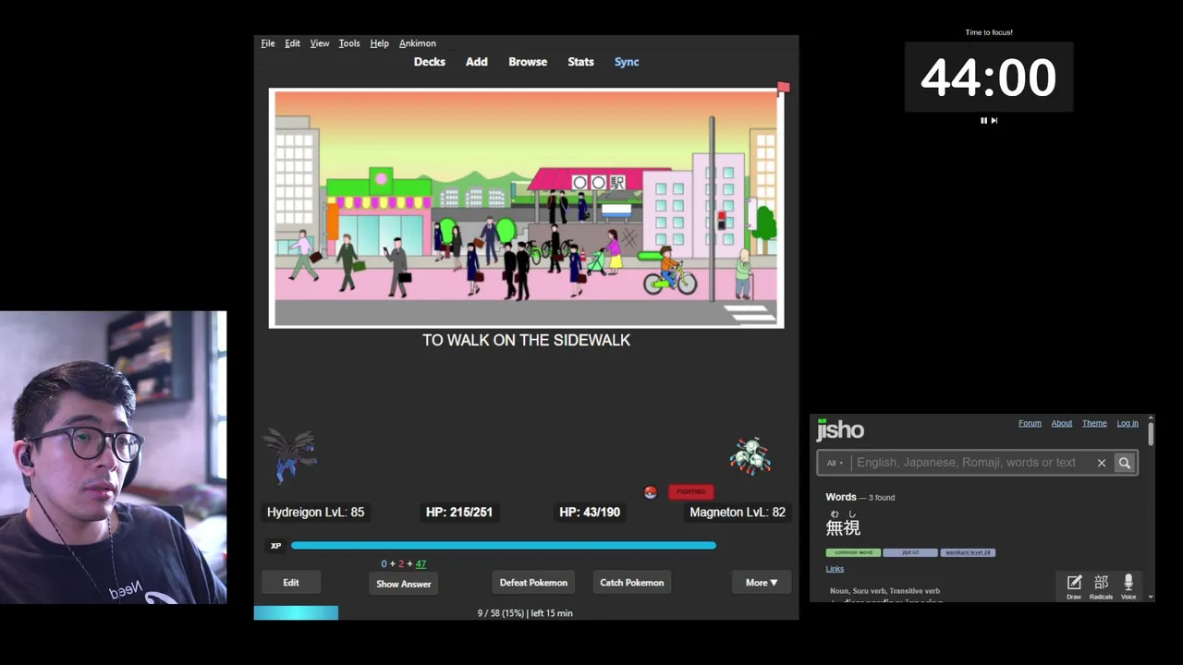Click the Edit card button
Image resolution: width=1183 pixels, height=665 pixels.
291,583
